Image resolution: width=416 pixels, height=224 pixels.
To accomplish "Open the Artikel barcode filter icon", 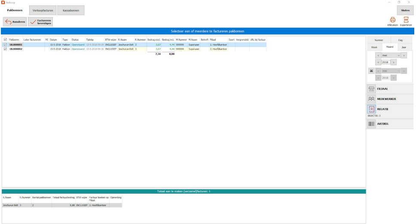I will pos(371,124).
